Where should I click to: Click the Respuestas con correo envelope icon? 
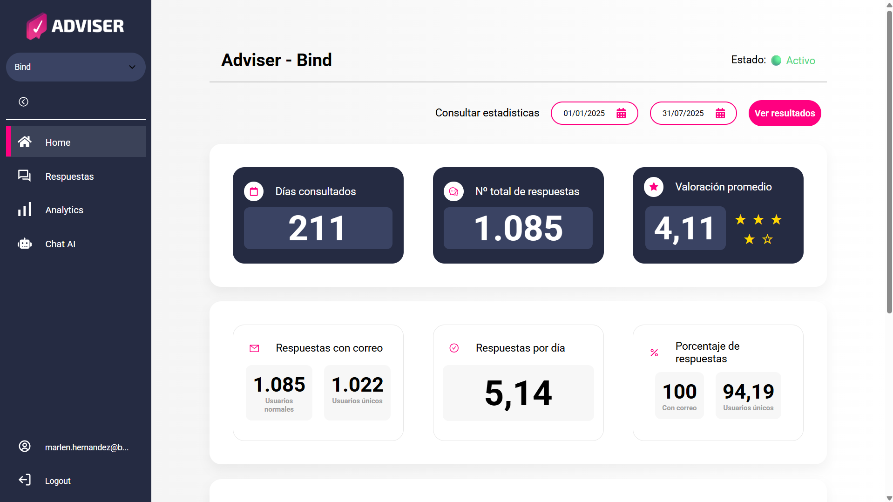click(x=254, y=348)
